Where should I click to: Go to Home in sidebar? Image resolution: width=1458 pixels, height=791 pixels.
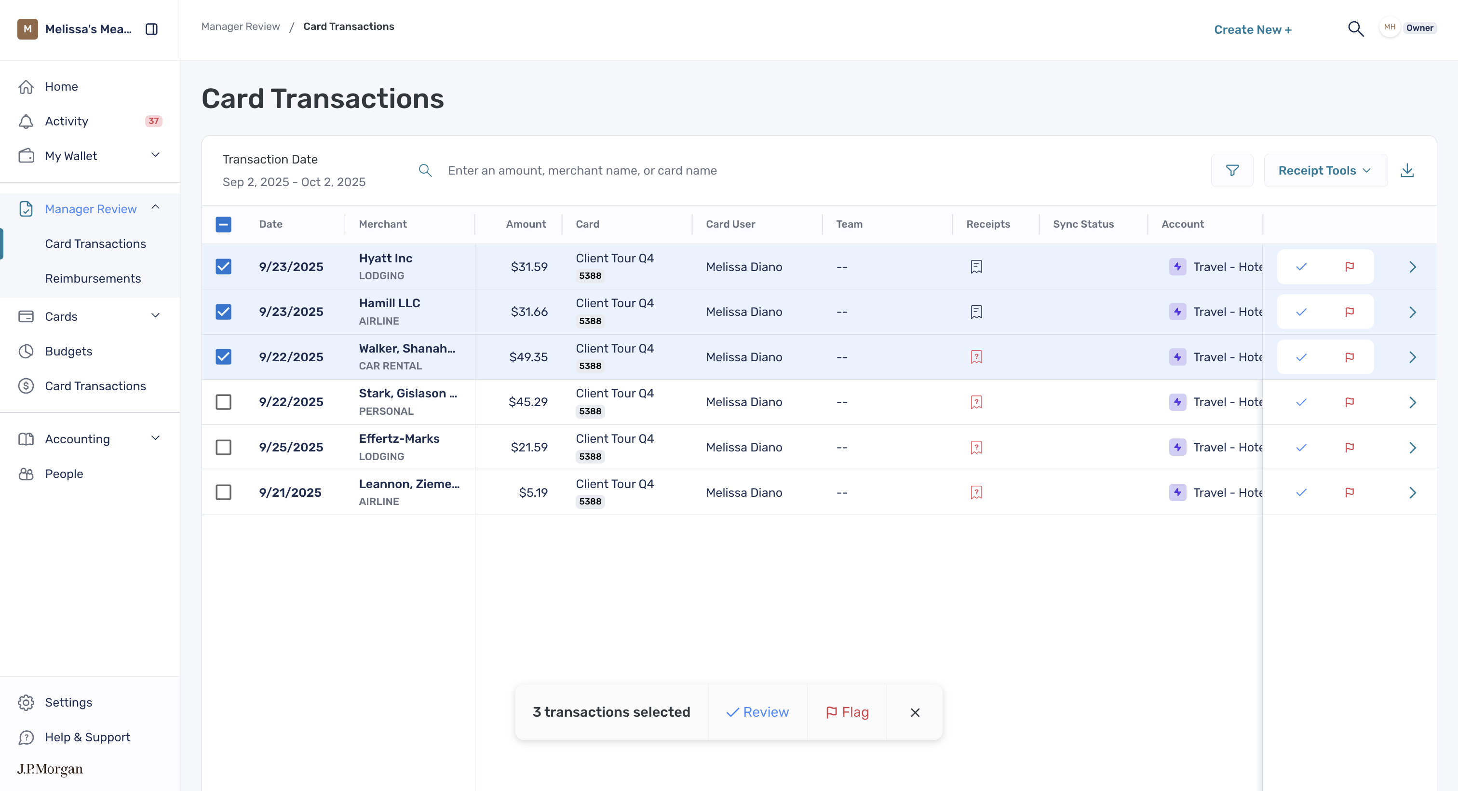tap(62, 87)
